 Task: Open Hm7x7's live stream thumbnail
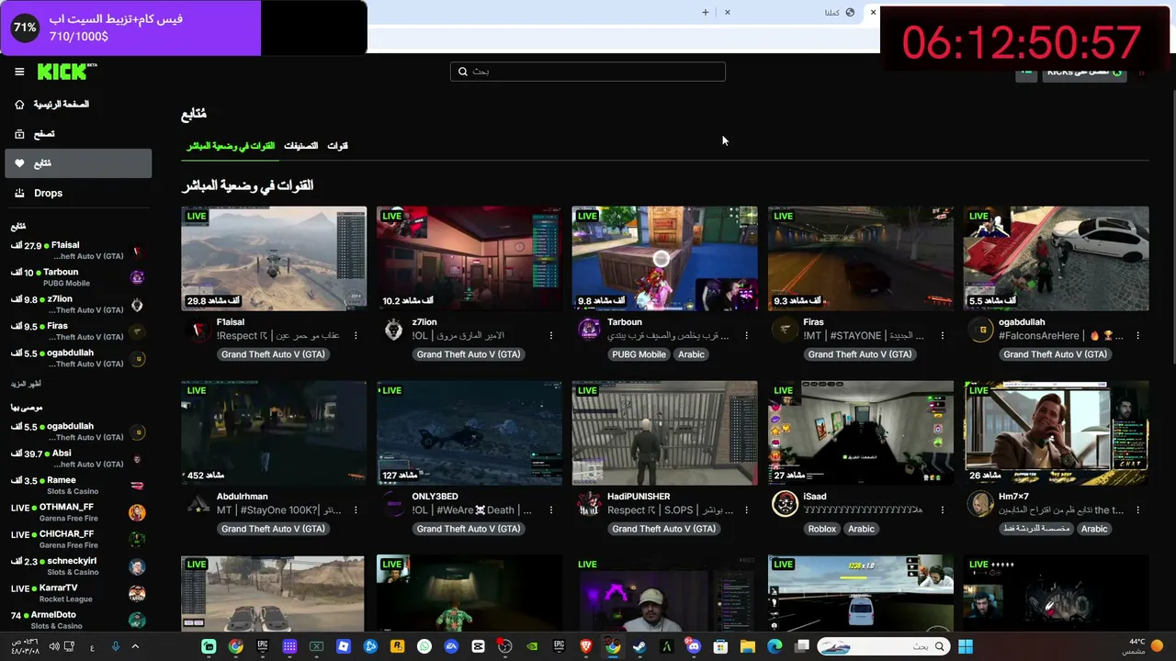coord(1057,433)
